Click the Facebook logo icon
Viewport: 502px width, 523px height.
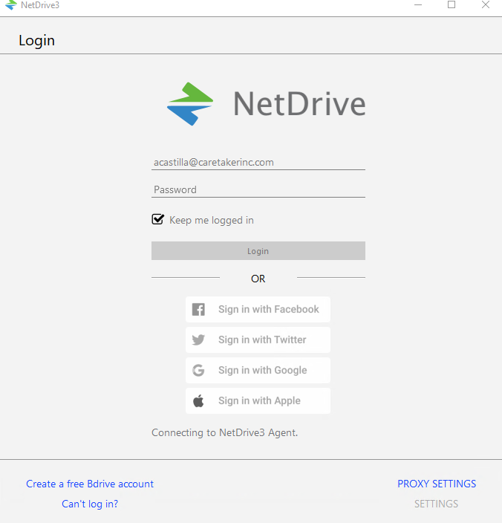(x=198, y=310)
